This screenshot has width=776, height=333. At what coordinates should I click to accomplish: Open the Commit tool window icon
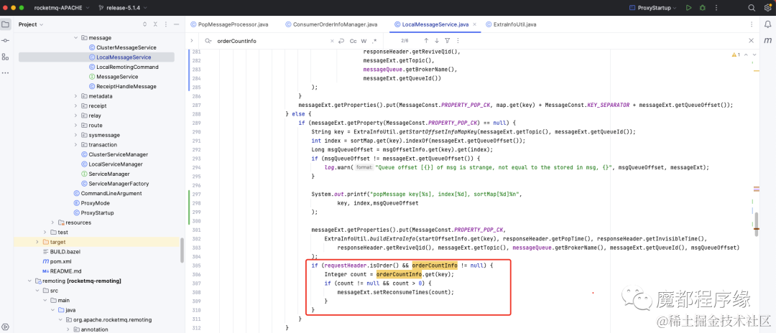coord(6,40)
